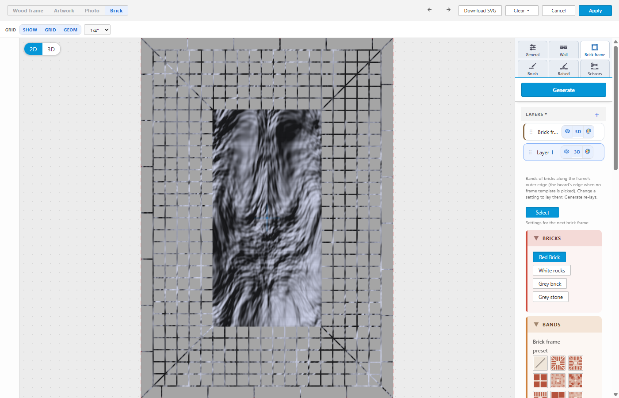Image resolution: width=619 pixels, height=398 pixels.
Task: Switch canvas to 3D view
Action: click(x=51, y=49)
